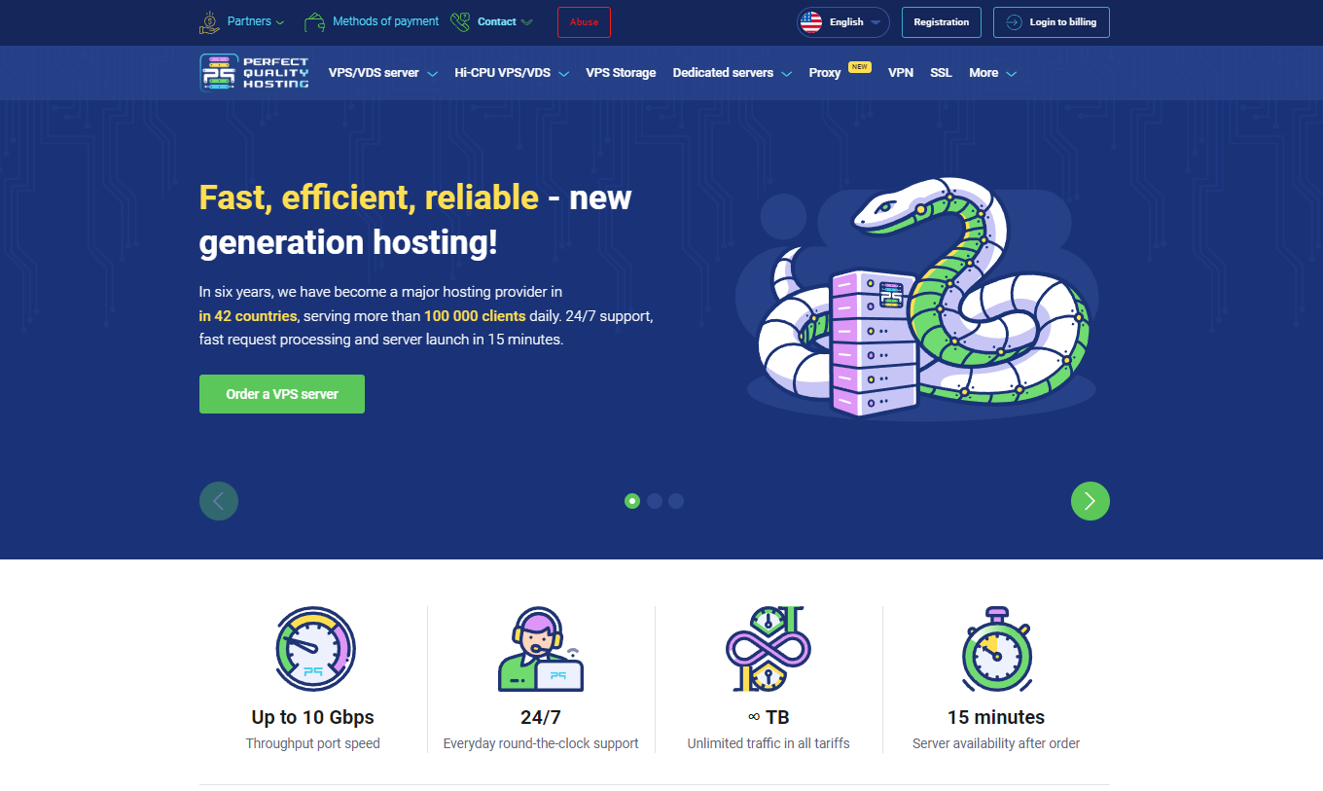This screenshot has height=791, width=1323.
Task: Select the third slider dot
Action: pos(676,501)
